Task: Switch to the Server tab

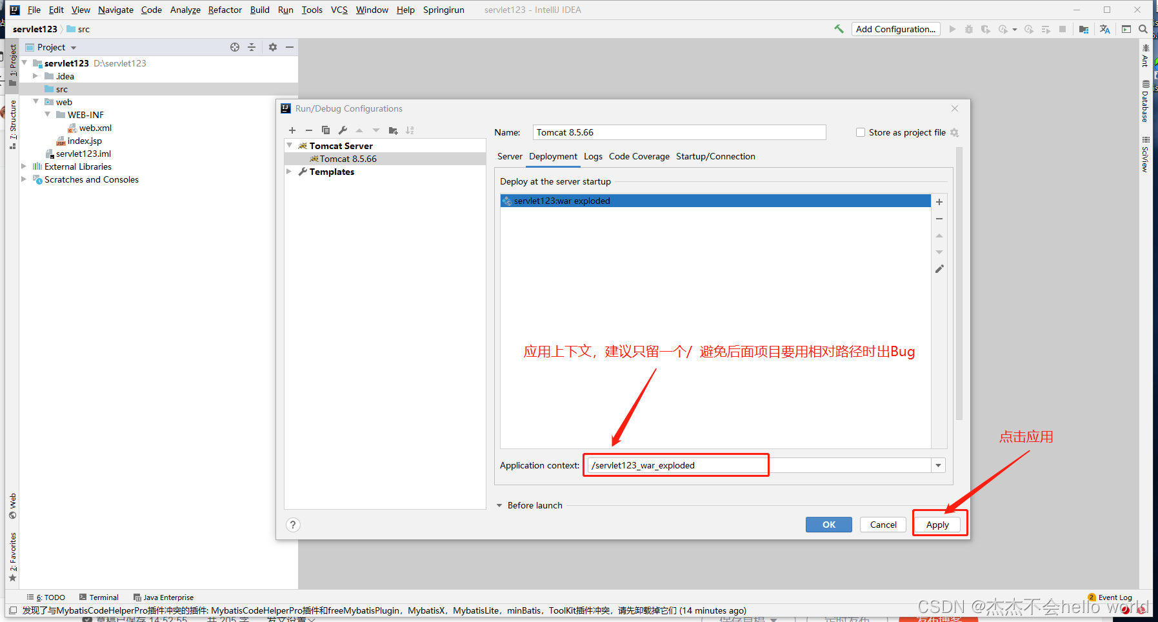Action: click(510, 156)
